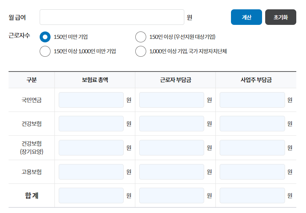This screenshot has height=213, width=306.
Task: Click 합계 근로자 부담금 field
Action: pos(171,196)
